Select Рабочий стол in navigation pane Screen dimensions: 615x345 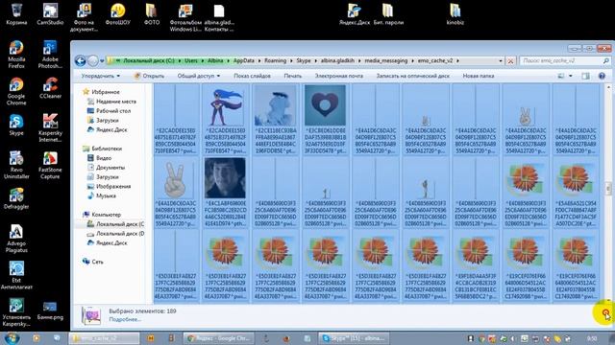click(x=113, y=111)
